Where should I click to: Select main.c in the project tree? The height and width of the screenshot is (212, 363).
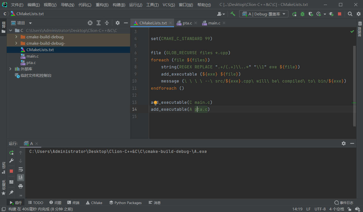click(x=32, y=56)
